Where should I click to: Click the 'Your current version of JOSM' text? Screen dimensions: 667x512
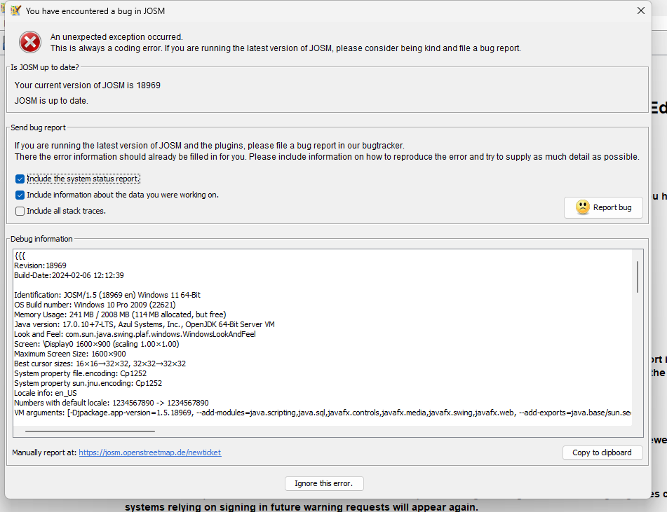(x=87, y=85)
